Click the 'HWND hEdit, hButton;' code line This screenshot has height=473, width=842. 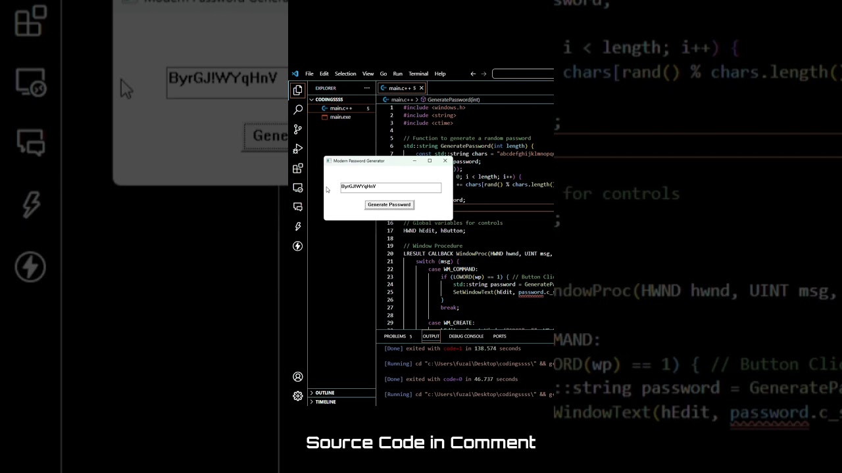click(x=434, y=231)
